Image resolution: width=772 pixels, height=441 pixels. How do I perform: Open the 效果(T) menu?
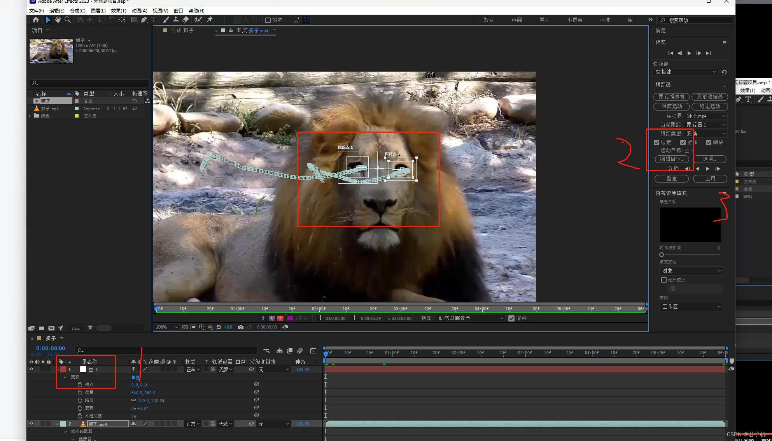tap(118, 11)
